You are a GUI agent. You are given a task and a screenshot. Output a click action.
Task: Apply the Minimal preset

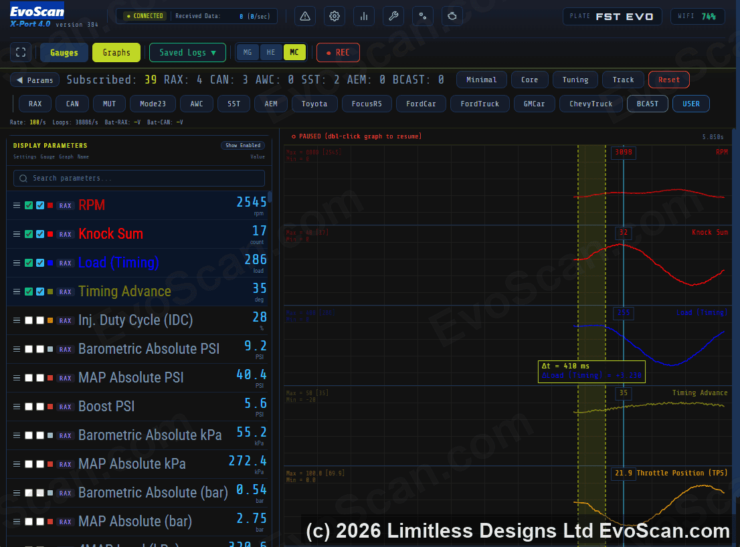pyautogui.click(x=481, y=80)
